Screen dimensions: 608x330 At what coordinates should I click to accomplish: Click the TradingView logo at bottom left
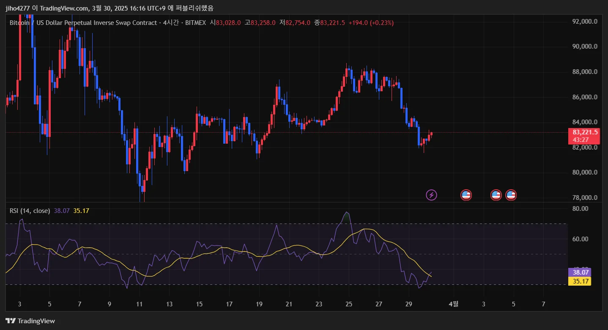[30, 321]
